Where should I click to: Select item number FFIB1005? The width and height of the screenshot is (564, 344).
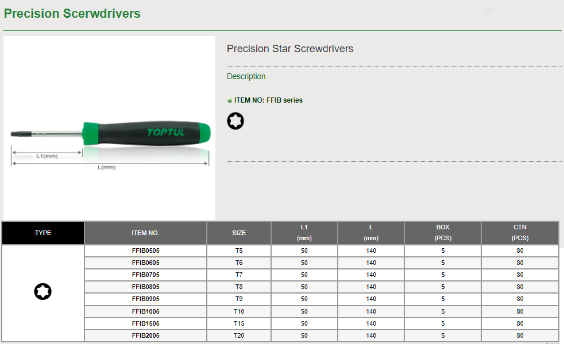[x=146, y=311]
